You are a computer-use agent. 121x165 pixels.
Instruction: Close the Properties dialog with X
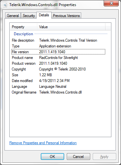111,3
